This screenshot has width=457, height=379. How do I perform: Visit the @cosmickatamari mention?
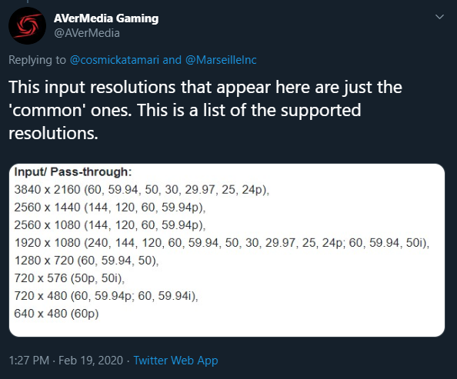115,60
